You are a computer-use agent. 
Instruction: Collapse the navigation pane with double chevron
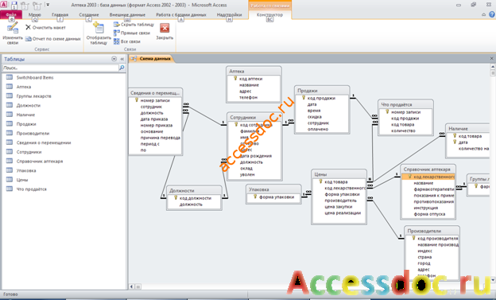point(122,59)
